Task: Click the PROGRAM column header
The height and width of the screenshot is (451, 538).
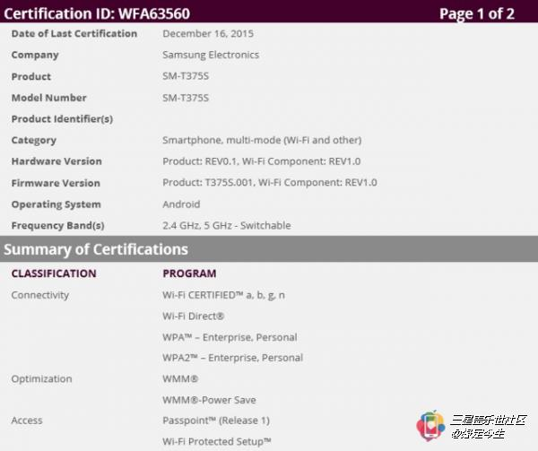Action: 189,273
